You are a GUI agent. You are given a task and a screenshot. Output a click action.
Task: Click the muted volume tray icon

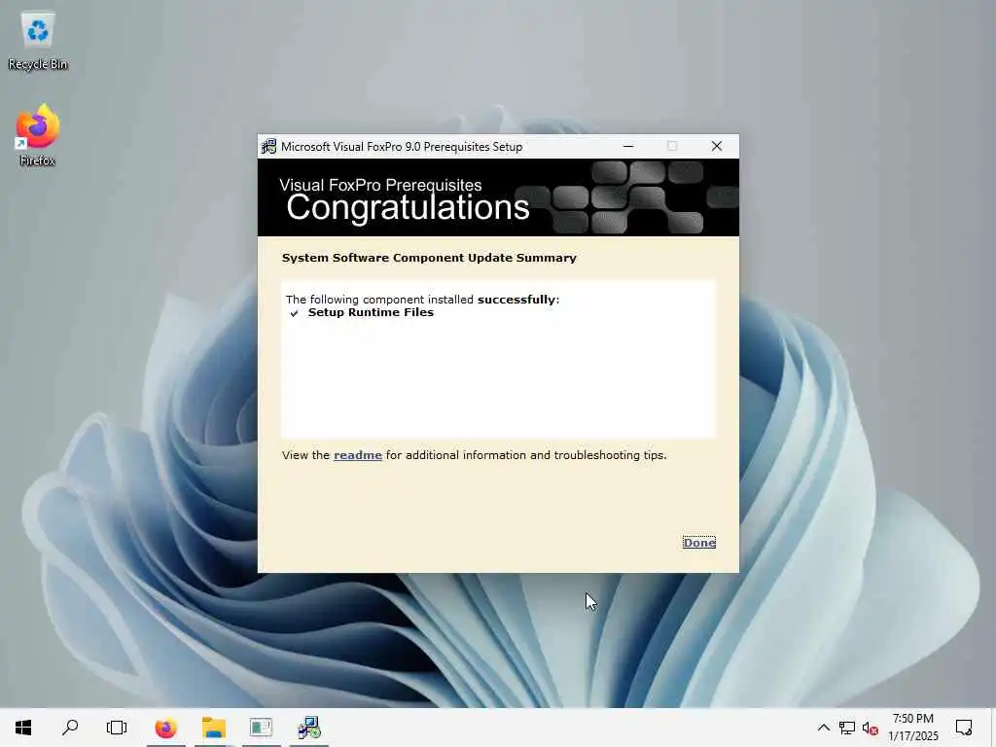[x=871, y=728]
